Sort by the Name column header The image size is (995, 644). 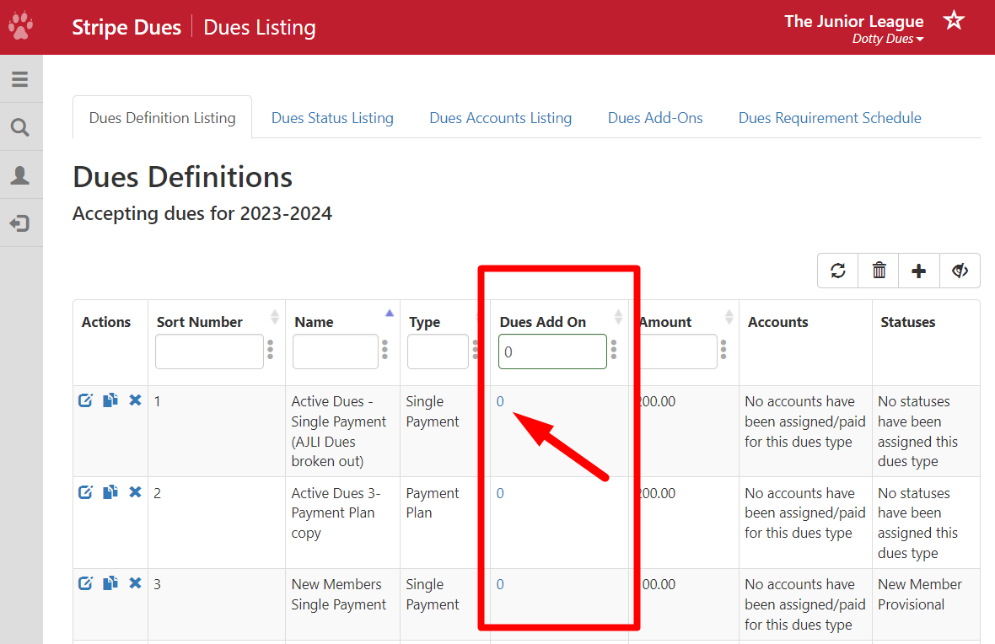coord(314,322)
